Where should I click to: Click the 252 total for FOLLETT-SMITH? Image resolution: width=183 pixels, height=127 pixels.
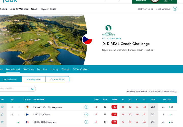point(153,107)
